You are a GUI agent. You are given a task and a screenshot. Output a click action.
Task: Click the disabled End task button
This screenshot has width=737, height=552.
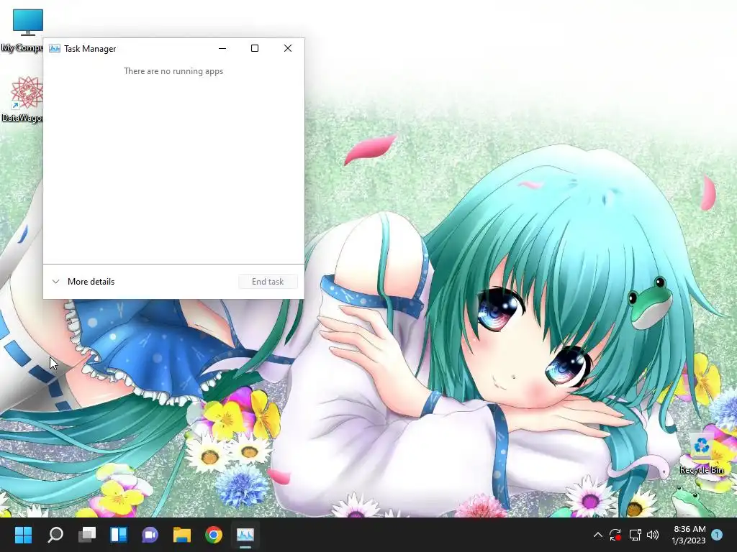click(x=268, y=282)
